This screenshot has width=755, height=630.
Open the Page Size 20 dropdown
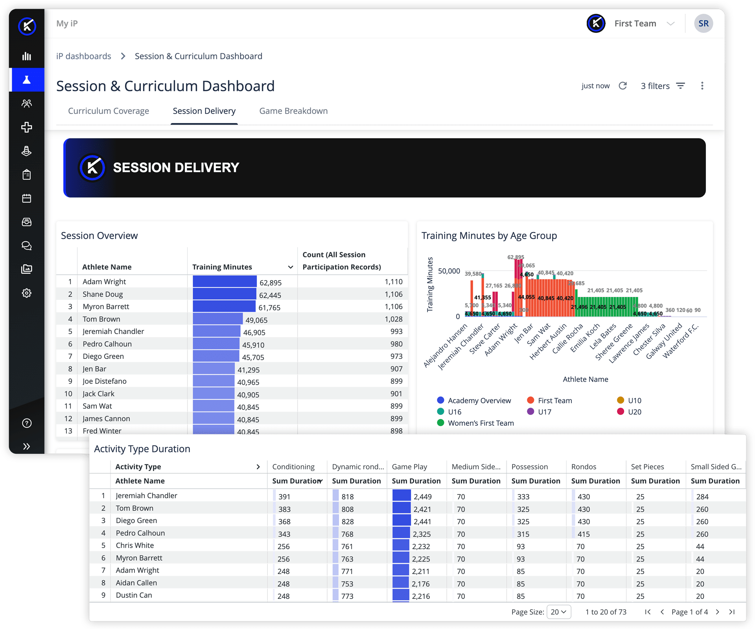(x=559, y=612)
